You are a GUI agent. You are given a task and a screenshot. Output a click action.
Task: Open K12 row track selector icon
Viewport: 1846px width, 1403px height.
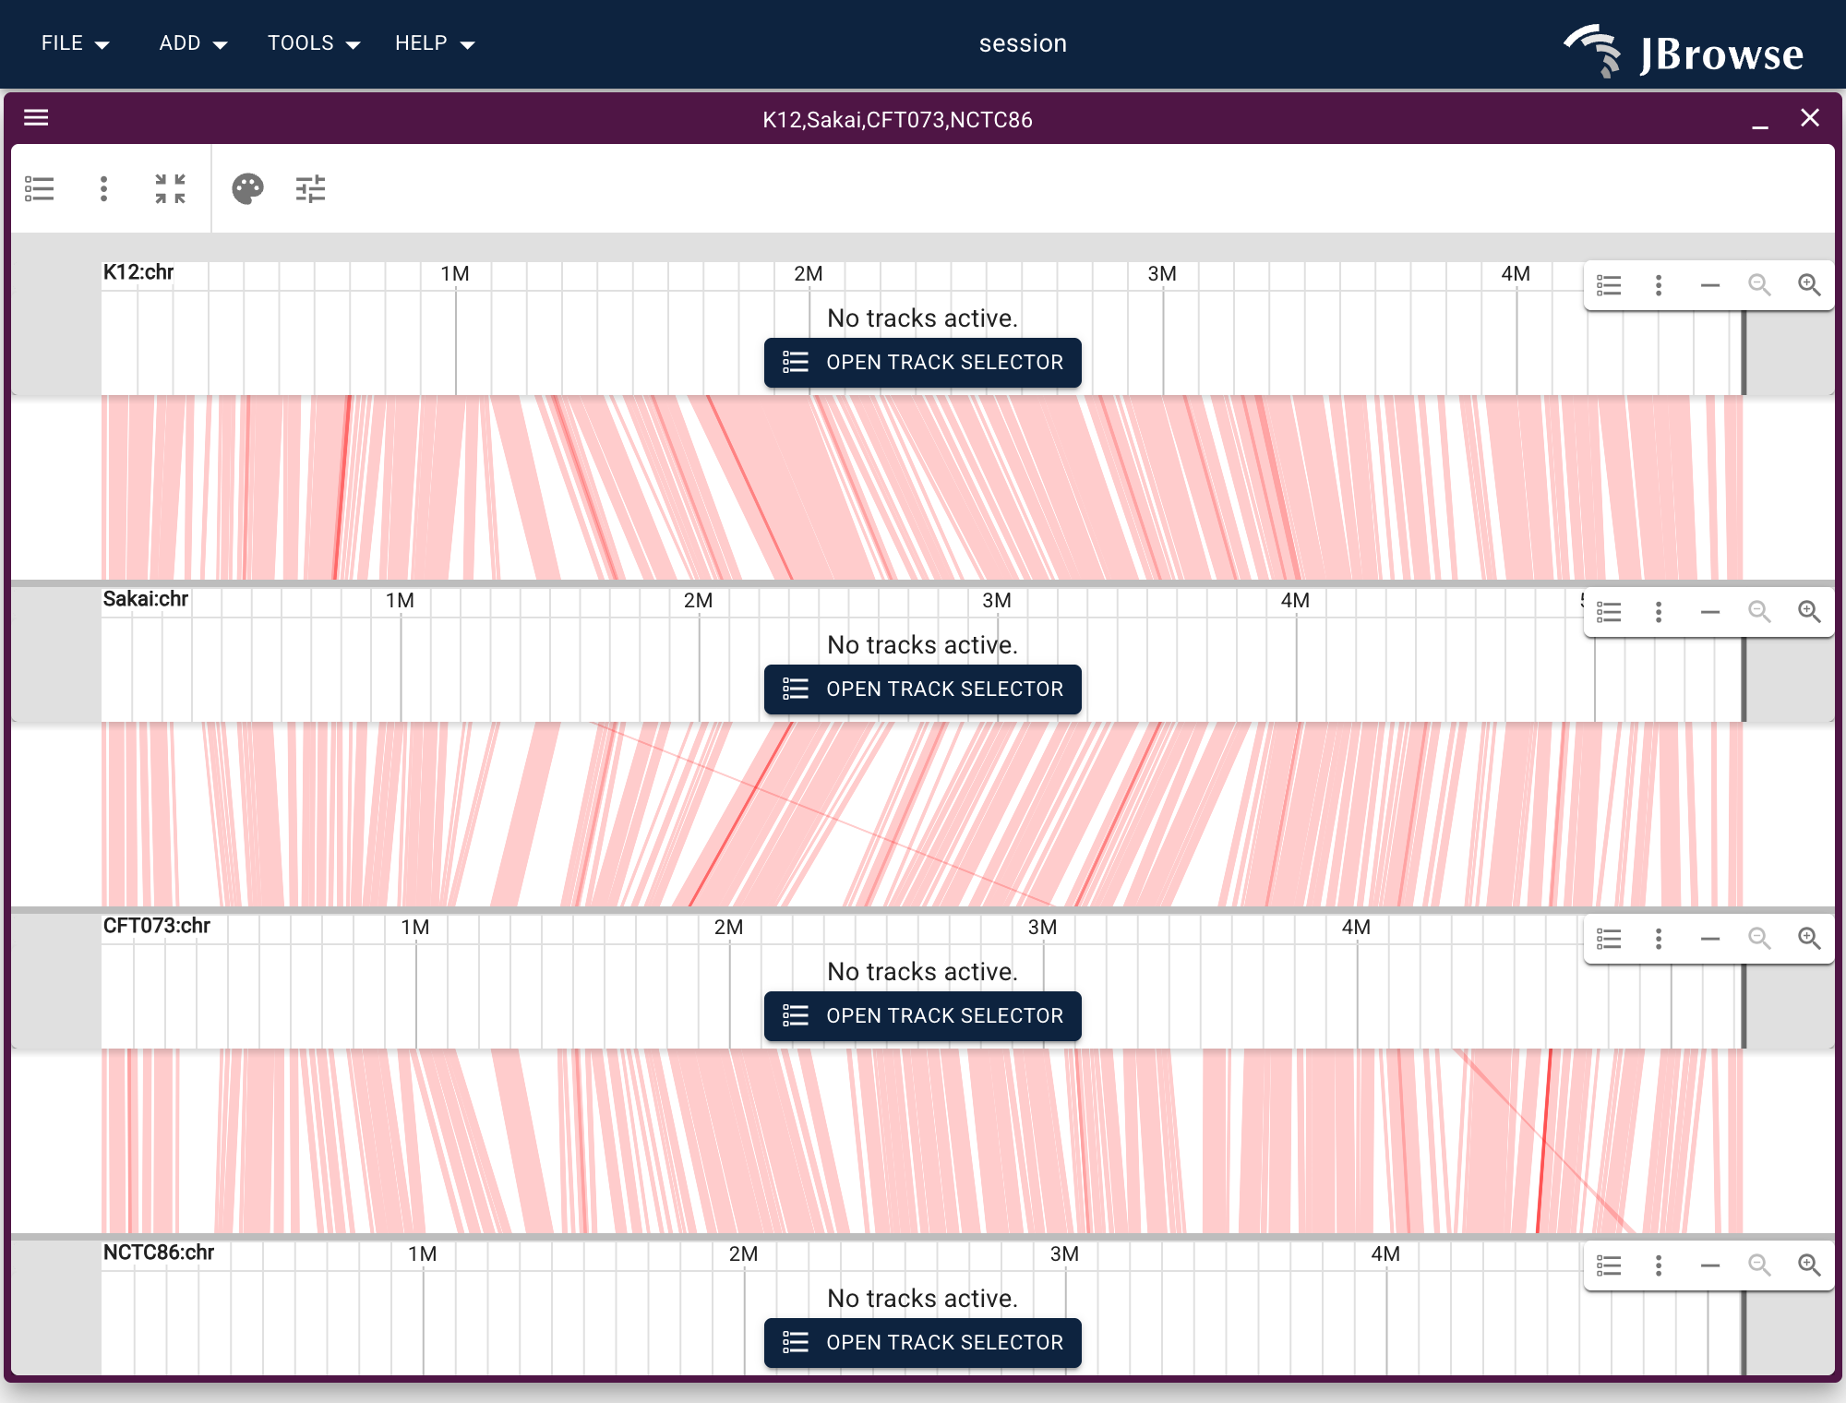click(1609, 285)
